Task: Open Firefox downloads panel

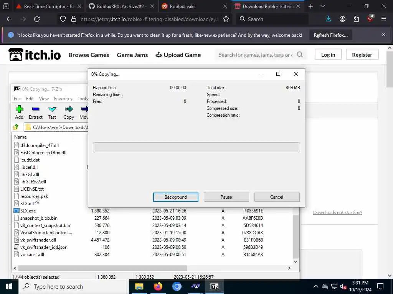Action: click(329, 19)
